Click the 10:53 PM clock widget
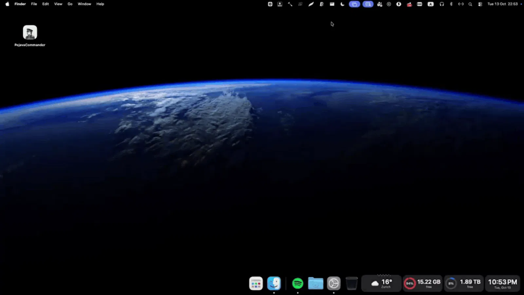Image resolution: width=524 pixels, height=295 pixels. point(502,284)
